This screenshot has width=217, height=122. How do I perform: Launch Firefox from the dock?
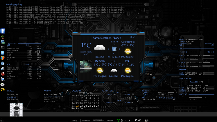click(2, 58)
